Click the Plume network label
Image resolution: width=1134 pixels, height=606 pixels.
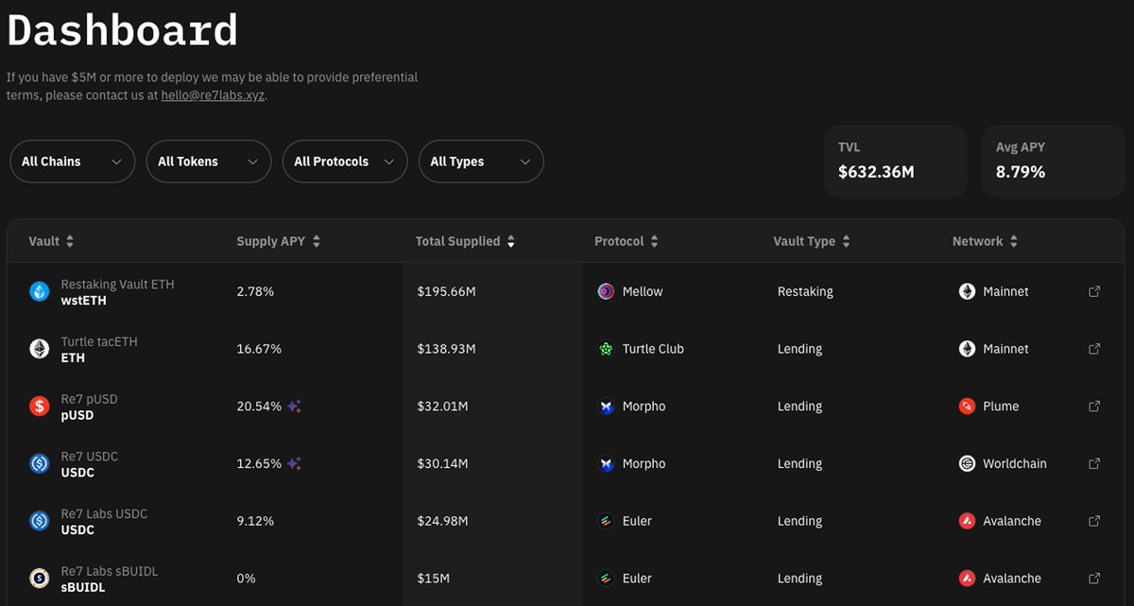(1001, 407)
